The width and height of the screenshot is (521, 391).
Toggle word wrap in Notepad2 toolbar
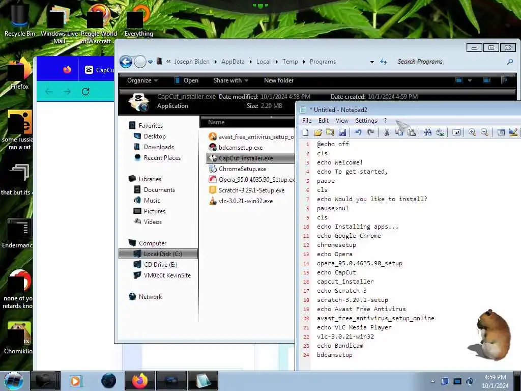456,133
